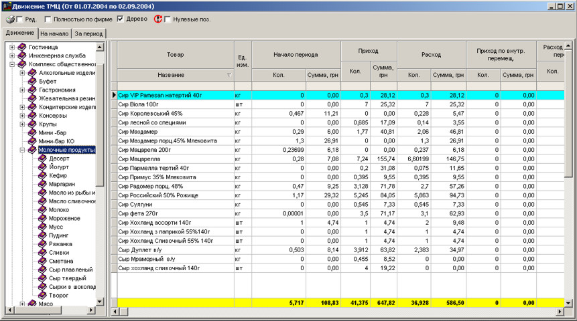Click the print icon in the toolbar
This screenshot has width=577, height=321.
[x=9, y=19]
